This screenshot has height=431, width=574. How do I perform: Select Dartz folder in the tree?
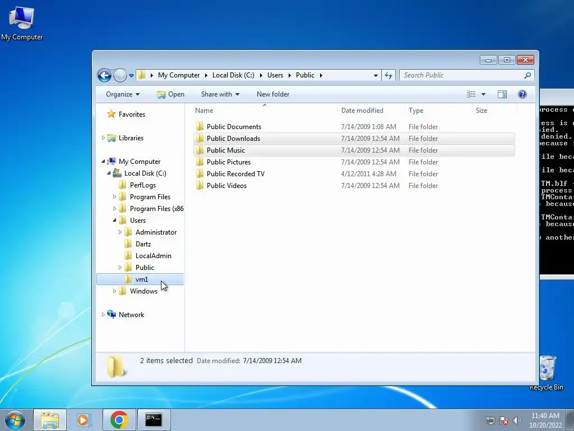point(138,244)
